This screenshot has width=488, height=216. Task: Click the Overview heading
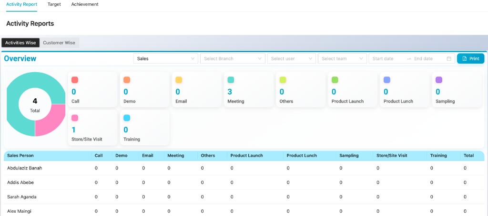(20, 58)
